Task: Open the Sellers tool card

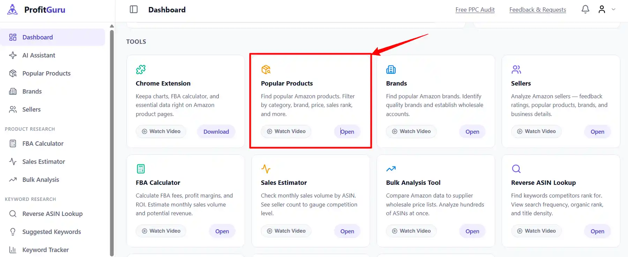Action: 597,131
